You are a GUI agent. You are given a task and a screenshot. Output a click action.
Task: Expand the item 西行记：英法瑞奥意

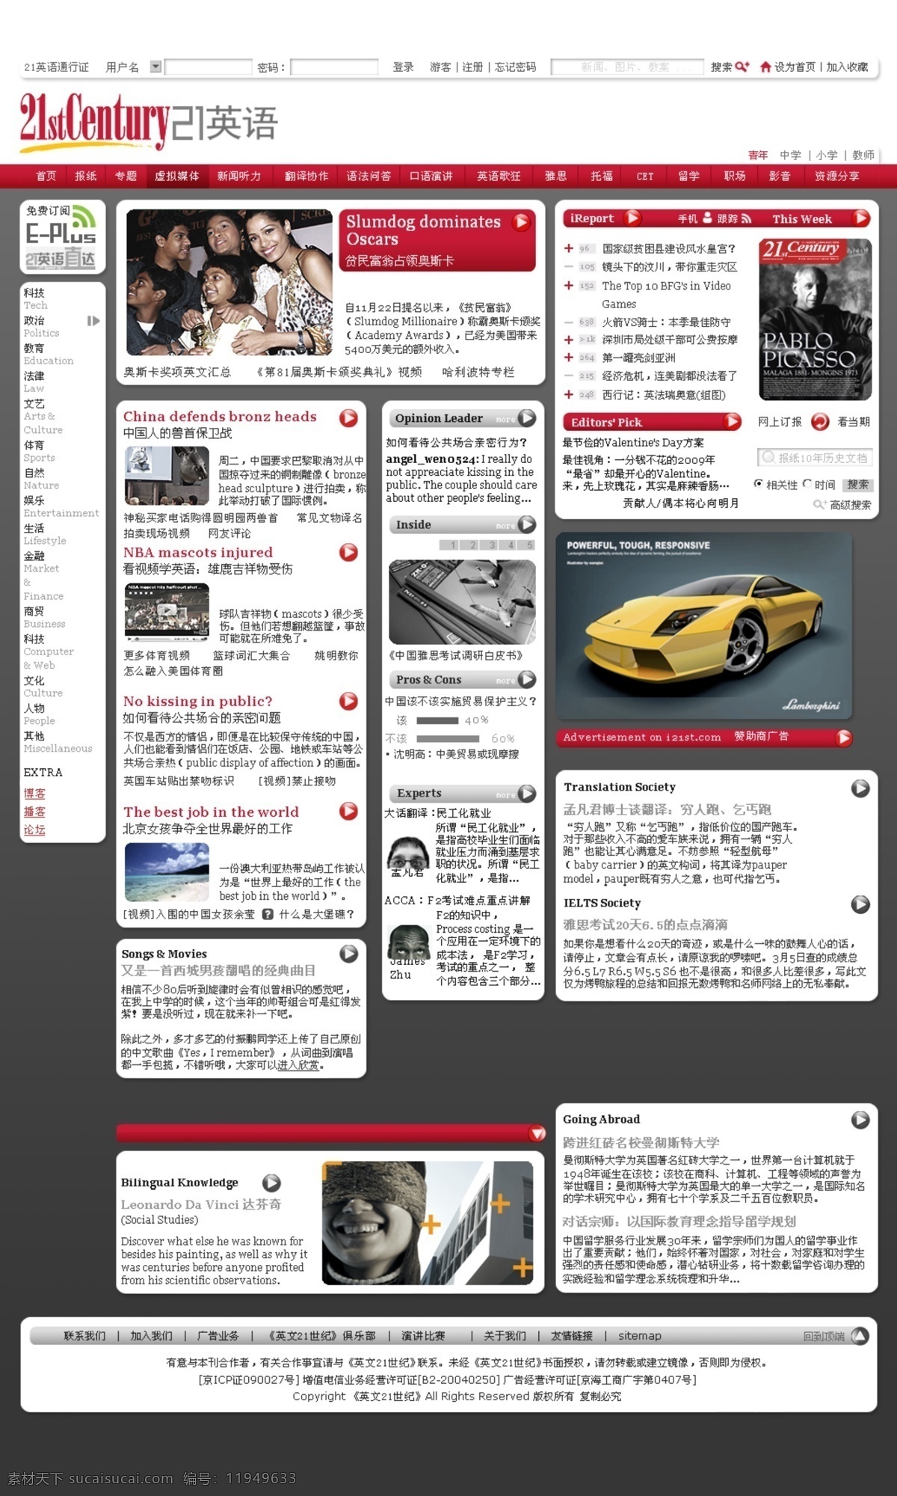tap(569, 394)
